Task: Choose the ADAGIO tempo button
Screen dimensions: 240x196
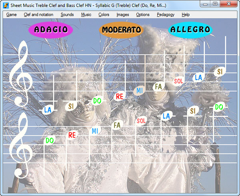Action: [51, 30]
